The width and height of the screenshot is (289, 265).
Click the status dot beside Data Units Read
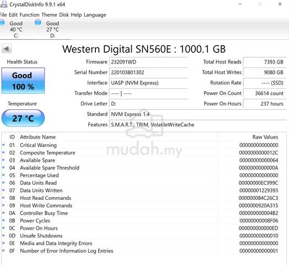click(x=3, y=183)
